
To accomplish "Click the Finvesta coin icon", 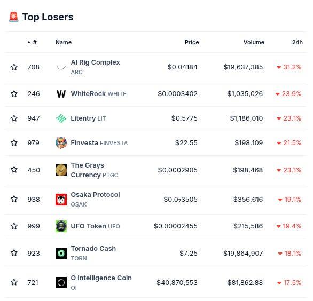I will tap(61, 143).
